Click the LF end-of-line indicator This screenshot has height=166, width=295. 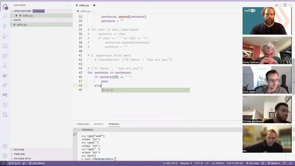tap(207, 163)
